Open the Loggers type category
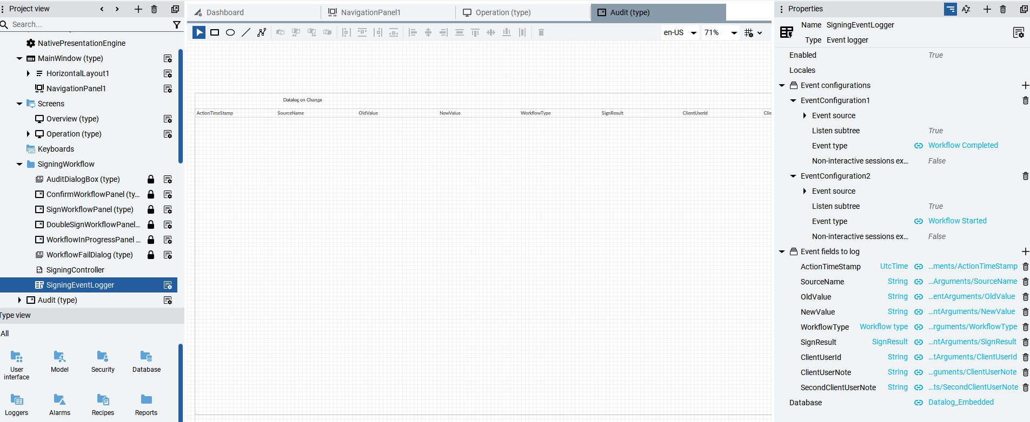The width and height of the screenshot is (1030, 422). [17, 405]
